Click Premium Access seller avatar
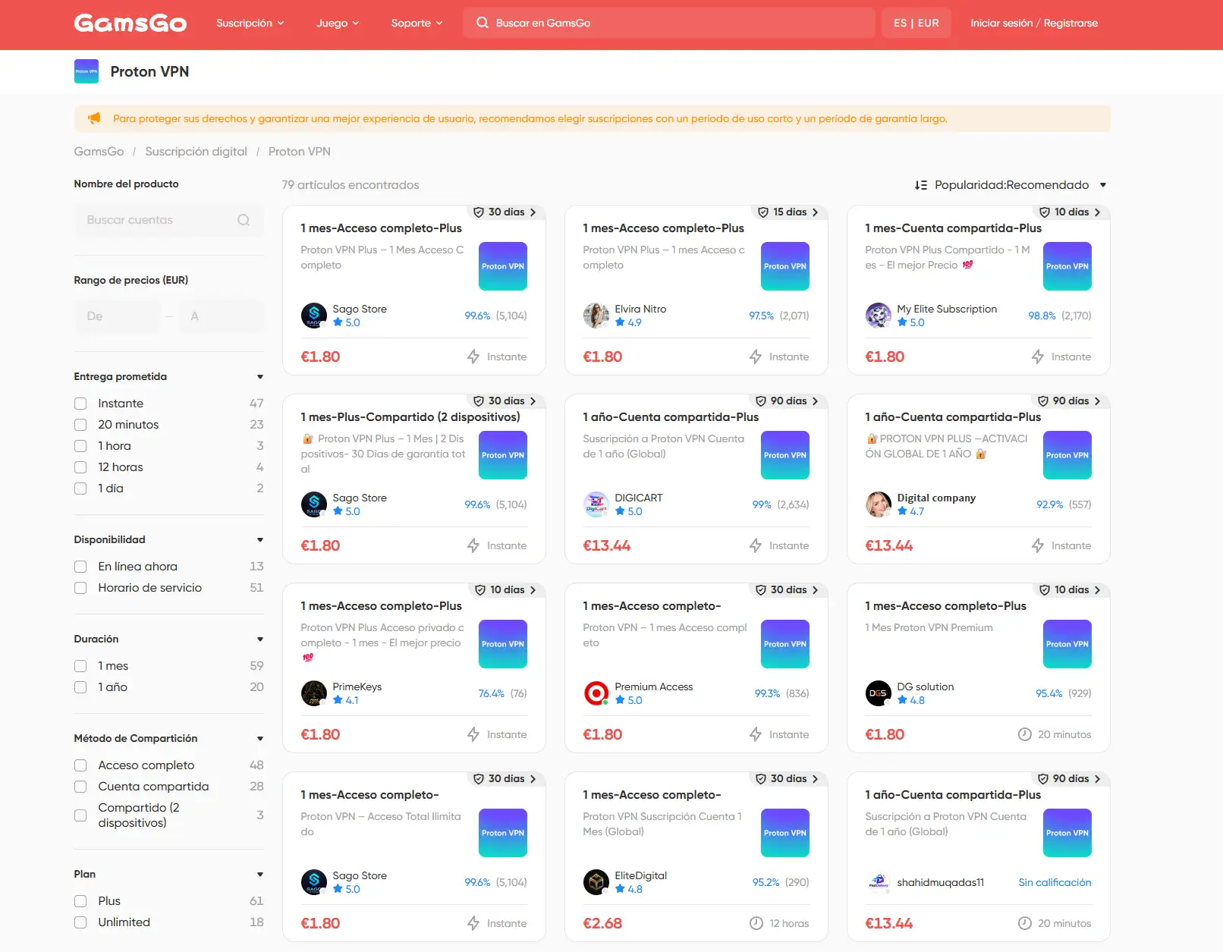1223x952 pixels. click(x=596, y=693)
